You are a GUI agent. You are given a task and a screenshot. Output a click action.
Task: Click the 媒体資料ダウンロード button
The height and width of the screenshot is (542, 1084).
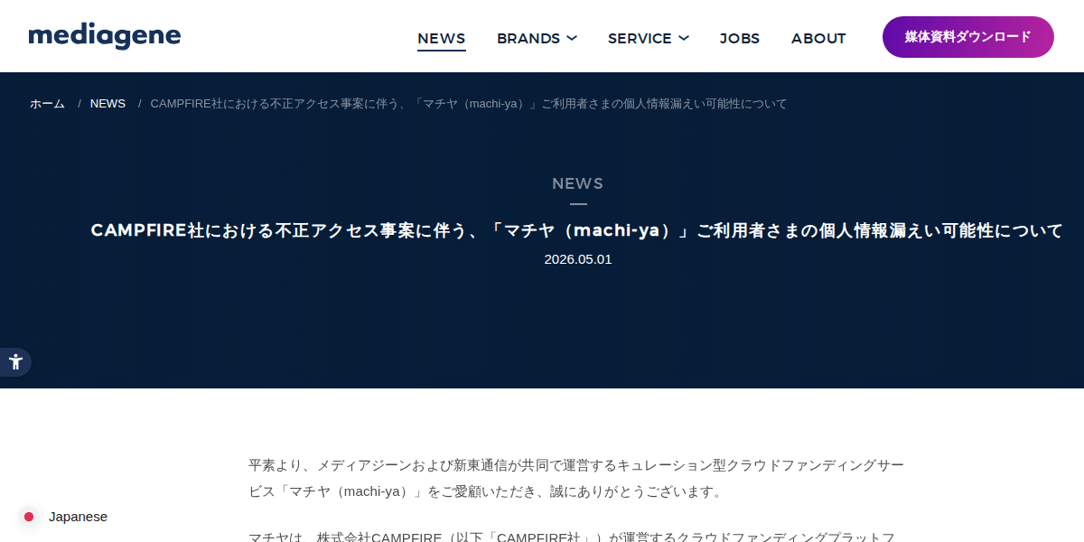[x=968, y=37]
